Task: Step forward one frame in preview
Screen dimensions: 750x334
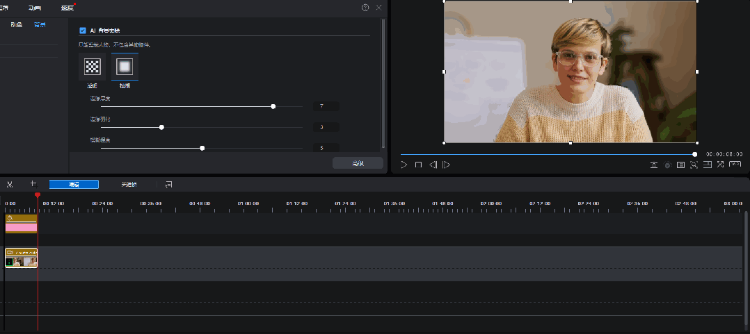Action: pos(446,165)
